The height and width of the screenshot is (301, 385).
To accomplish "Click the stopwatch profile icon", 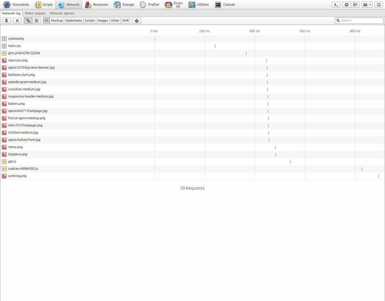I will 137,20.
